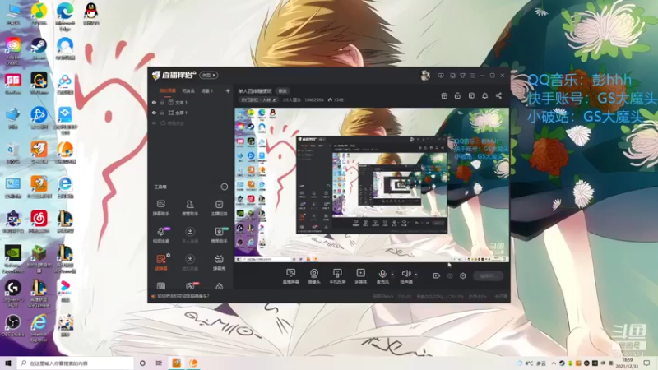Add a new scene with plus button
Viewport: 658px width, 370px height.
[x=228, y=90]
